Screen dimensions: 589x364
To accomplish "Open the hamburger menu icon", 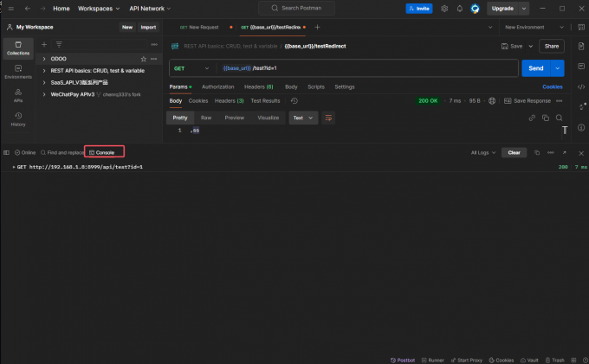I will tap(11, 9).
